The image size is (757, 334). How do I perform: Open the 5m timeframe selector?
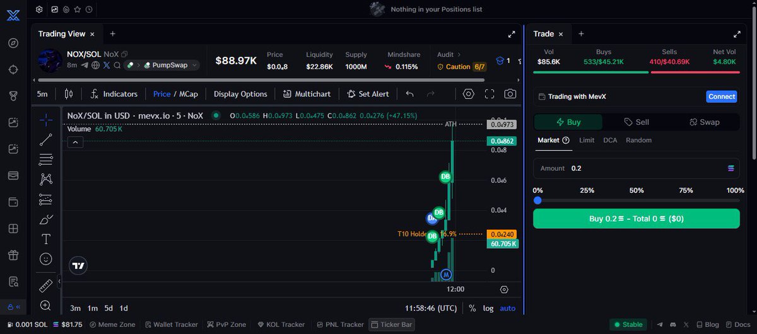coord(42,94)
